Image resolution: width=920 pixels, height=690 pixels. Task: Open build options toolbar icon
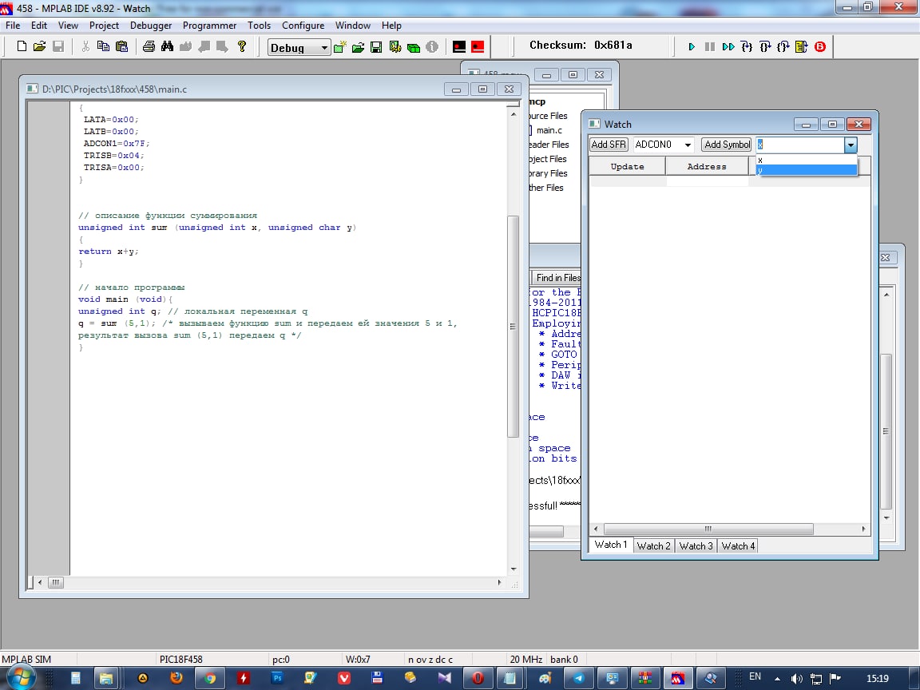(395, 47)
